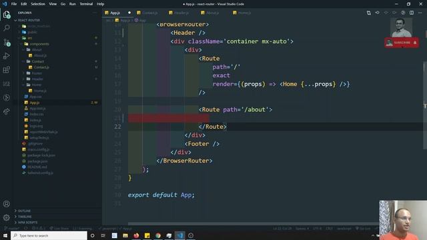427x240 pixels.
Task: Click line number 22 in the gutter
Action: (x=117, y=127)
